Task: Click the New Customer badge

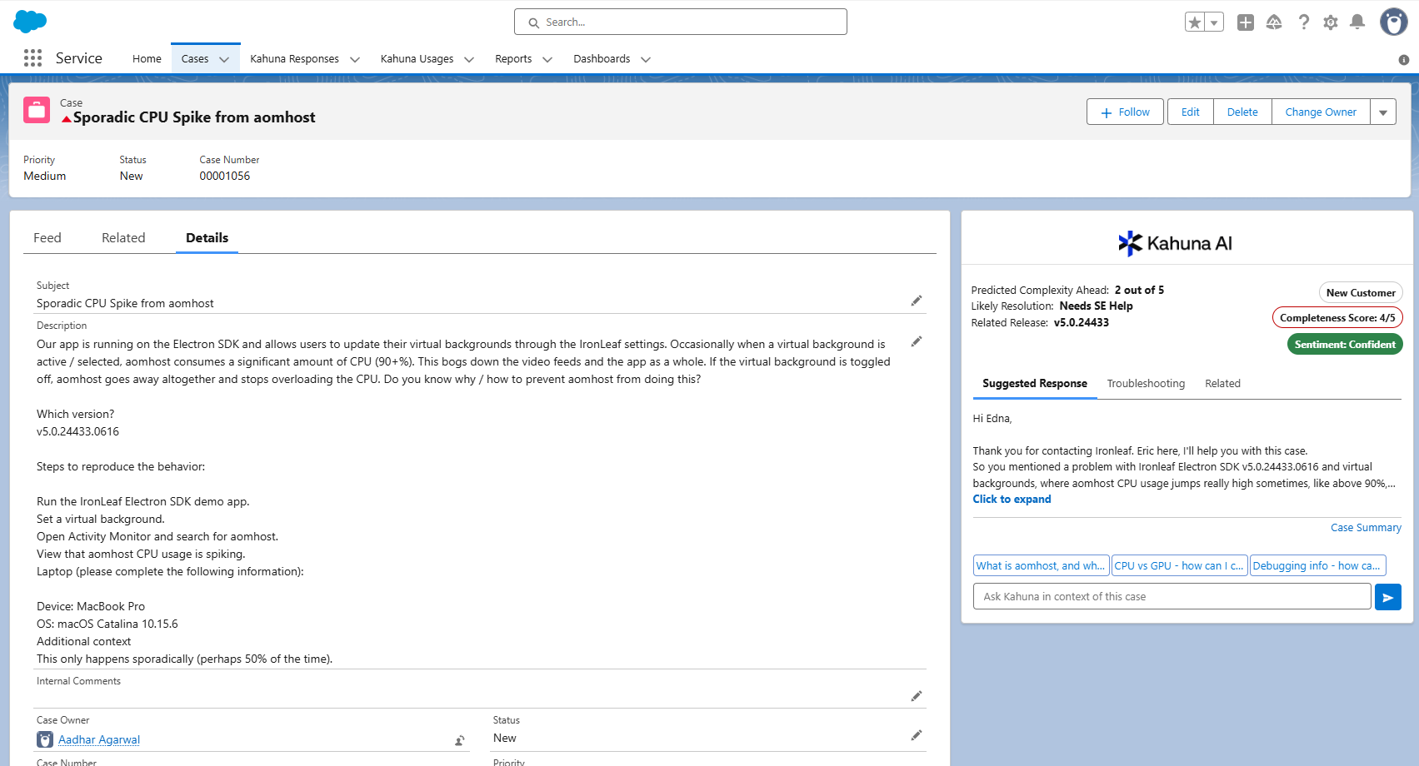Action: point(1361,292)
